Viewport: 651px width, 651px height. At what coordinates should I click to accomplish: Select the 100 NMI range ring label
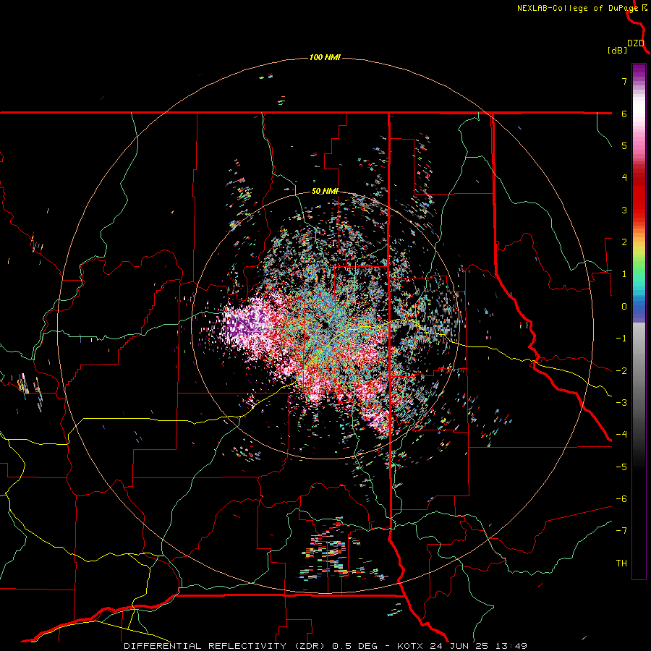pos(325,57)
